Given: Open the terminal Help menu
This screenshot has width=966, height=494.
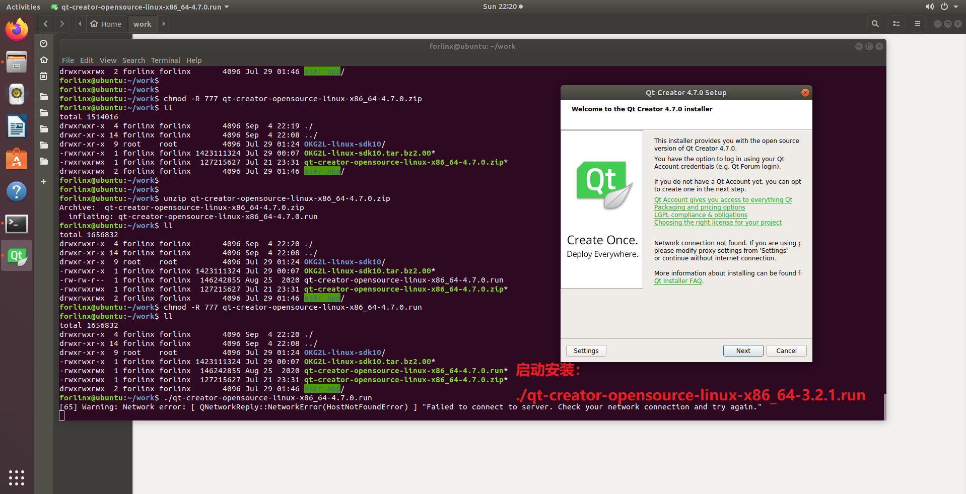Looking at the screenshot, I should point(194,60).
